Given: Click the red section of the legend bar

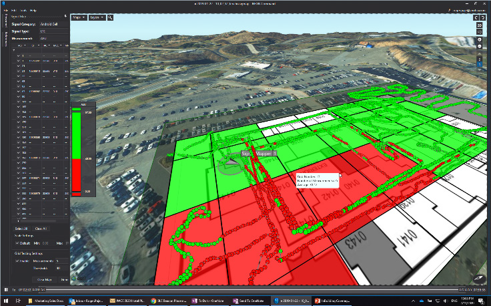Looking at the screenshot, I should [x=77, y=174].
